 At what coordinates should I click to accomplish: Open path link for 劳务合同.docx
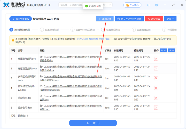[x=71, y=108]
